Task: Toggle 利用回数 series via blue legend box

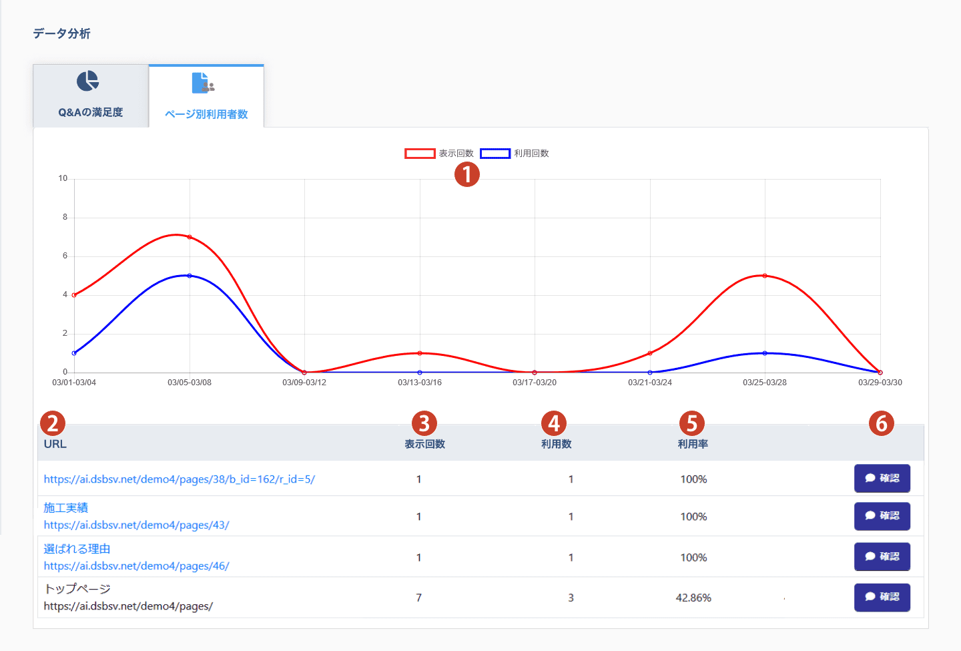Action: 495,154
